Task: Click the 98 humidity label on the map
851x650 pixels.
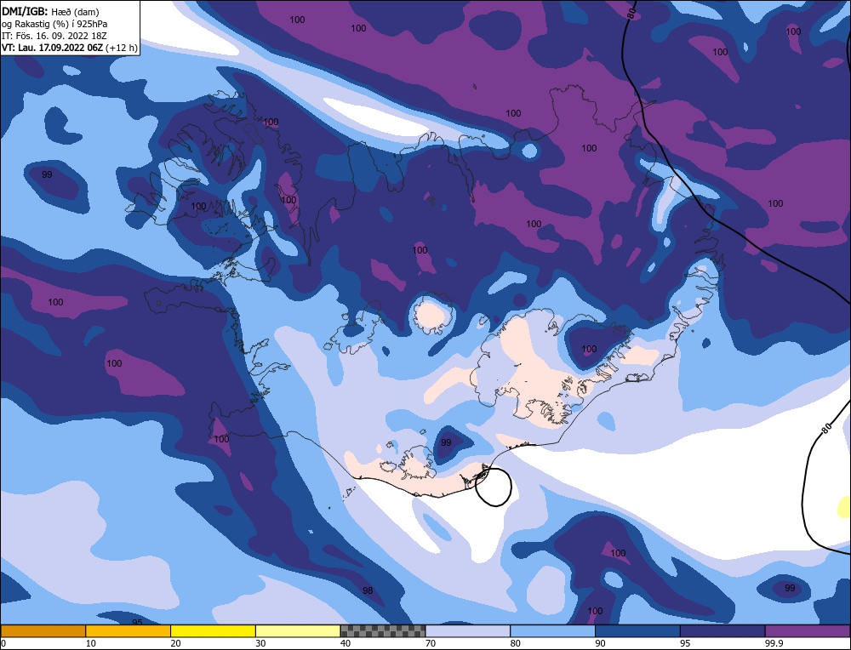Action: (x=368, y=590)
